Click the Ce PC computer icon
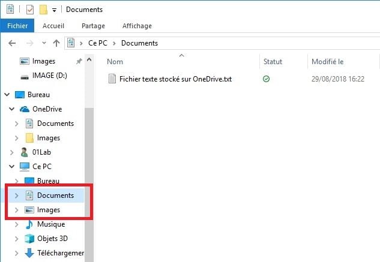Screen dimensions: 380x262 pos(25,167)
